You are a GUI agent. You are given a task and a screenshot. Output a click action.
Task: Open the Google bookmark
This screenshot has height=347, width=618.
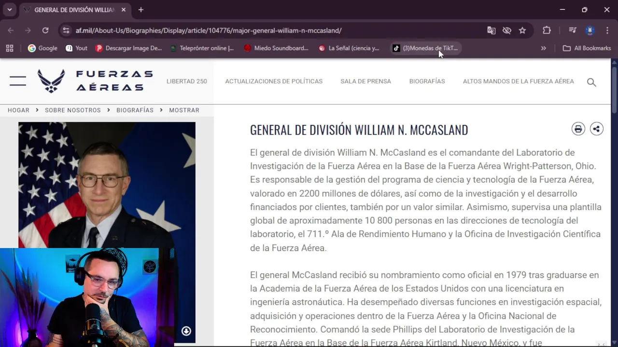point(42,48)
